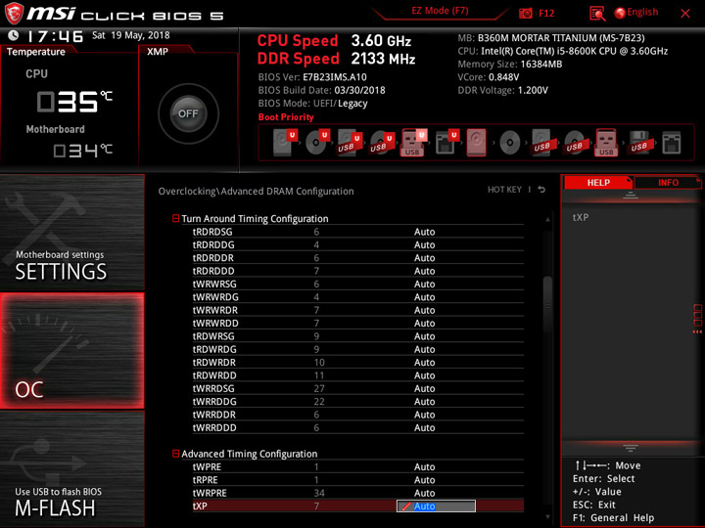Take a screenshot with the F12 camera icon
This screenshot has width=705, height=528.
tap(525, 13)
